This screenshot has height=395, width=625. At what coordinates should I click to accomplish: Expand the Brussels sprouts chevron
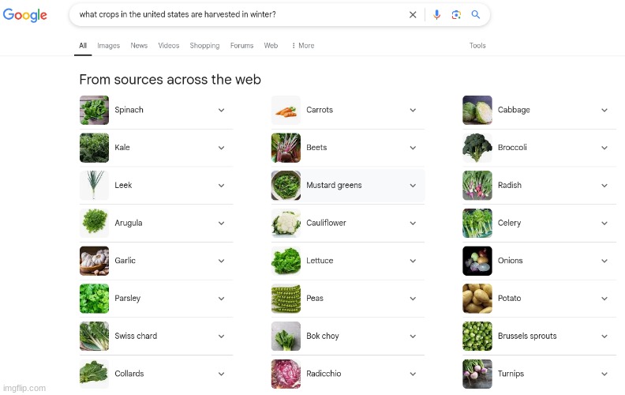point(604,337)
